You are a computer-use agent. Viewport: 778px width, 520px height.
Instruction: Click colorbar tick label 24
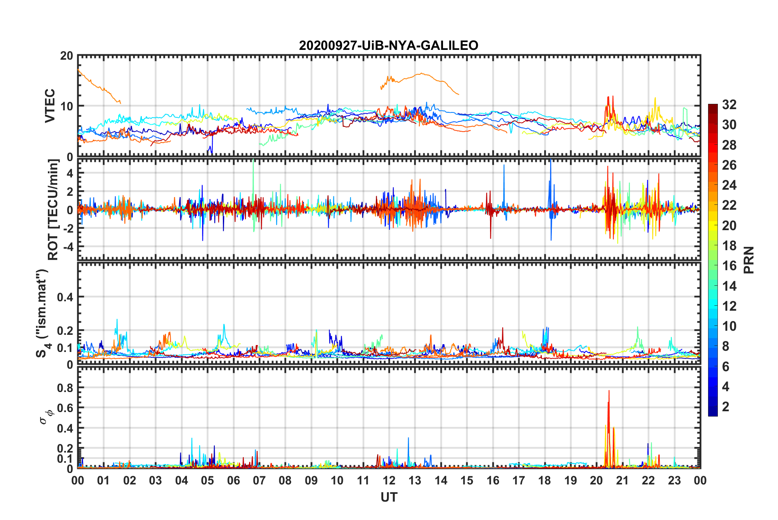tap(729, 185)
